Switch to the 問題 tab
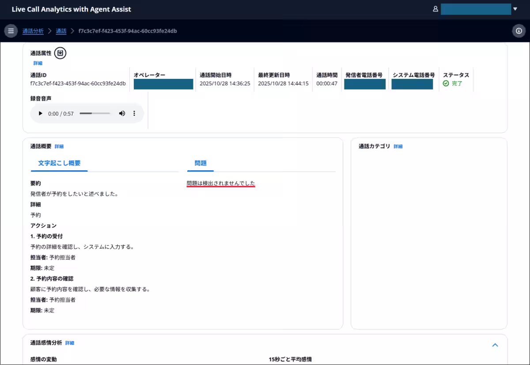530x365 pixels. pos(201,163)
